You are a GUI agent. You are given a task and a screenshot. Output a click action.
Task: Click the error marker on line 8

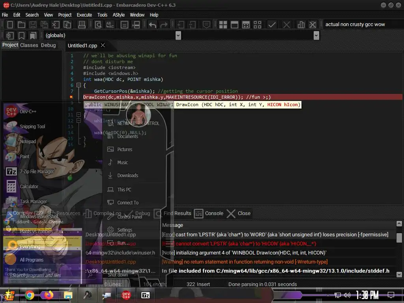[x=71, y=97]
